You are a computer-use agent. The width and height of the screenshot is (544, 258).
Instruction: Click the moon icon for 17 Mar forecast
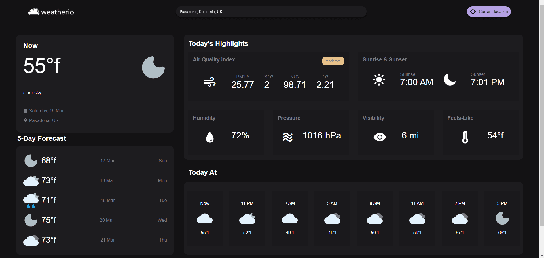click(31, 161)
